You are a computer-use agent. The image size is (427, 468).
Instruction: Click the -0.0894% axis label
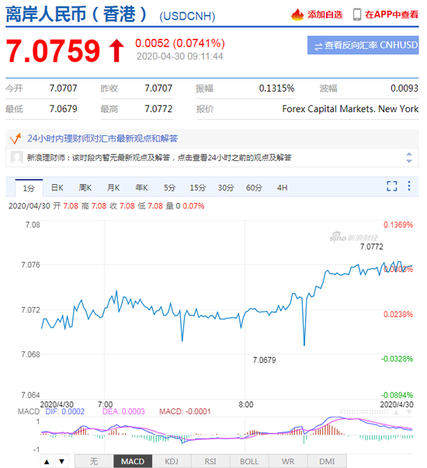(397, 395)
